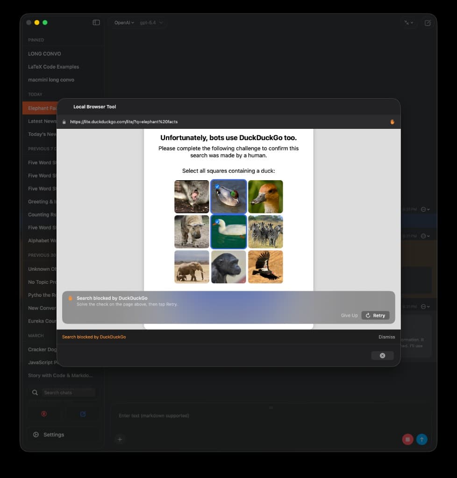Viewport: 457px width, 478px height.
Task: Close the browser tool with the X button
Action: point(382,356)
